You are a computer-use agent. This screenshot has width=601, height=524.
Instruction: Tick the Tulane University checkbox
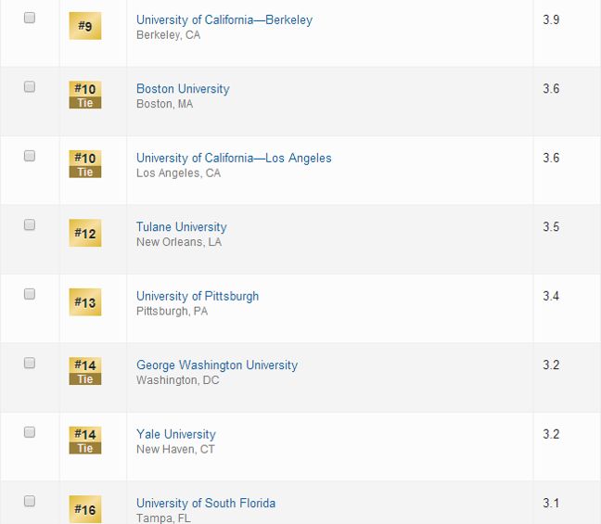30,224
